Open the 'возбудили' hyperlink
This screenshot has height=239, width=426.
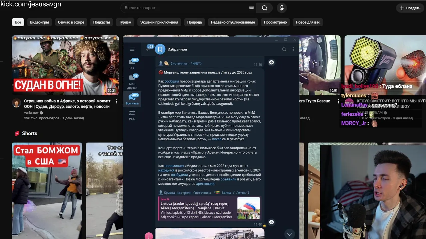(179, 175)
